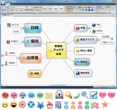The width and height of the screenshot is (117, 110).
Task: Click the 検索 button in the ribbon
Action: 108,7
